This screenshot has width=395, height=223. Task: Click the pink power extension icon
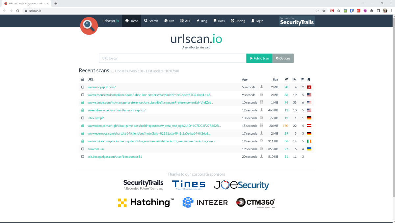[365, 11]
